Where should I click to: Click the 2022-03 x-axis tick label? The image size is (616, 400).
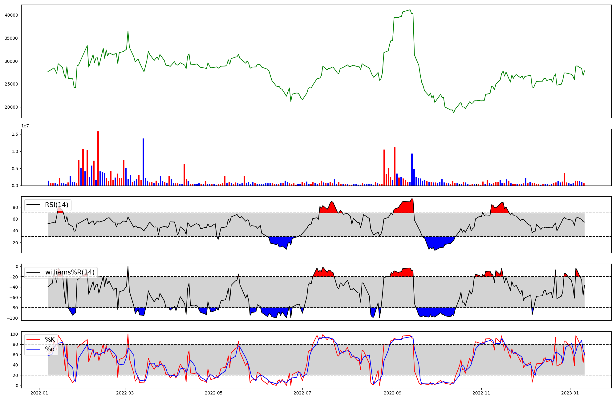pos(125,393)
